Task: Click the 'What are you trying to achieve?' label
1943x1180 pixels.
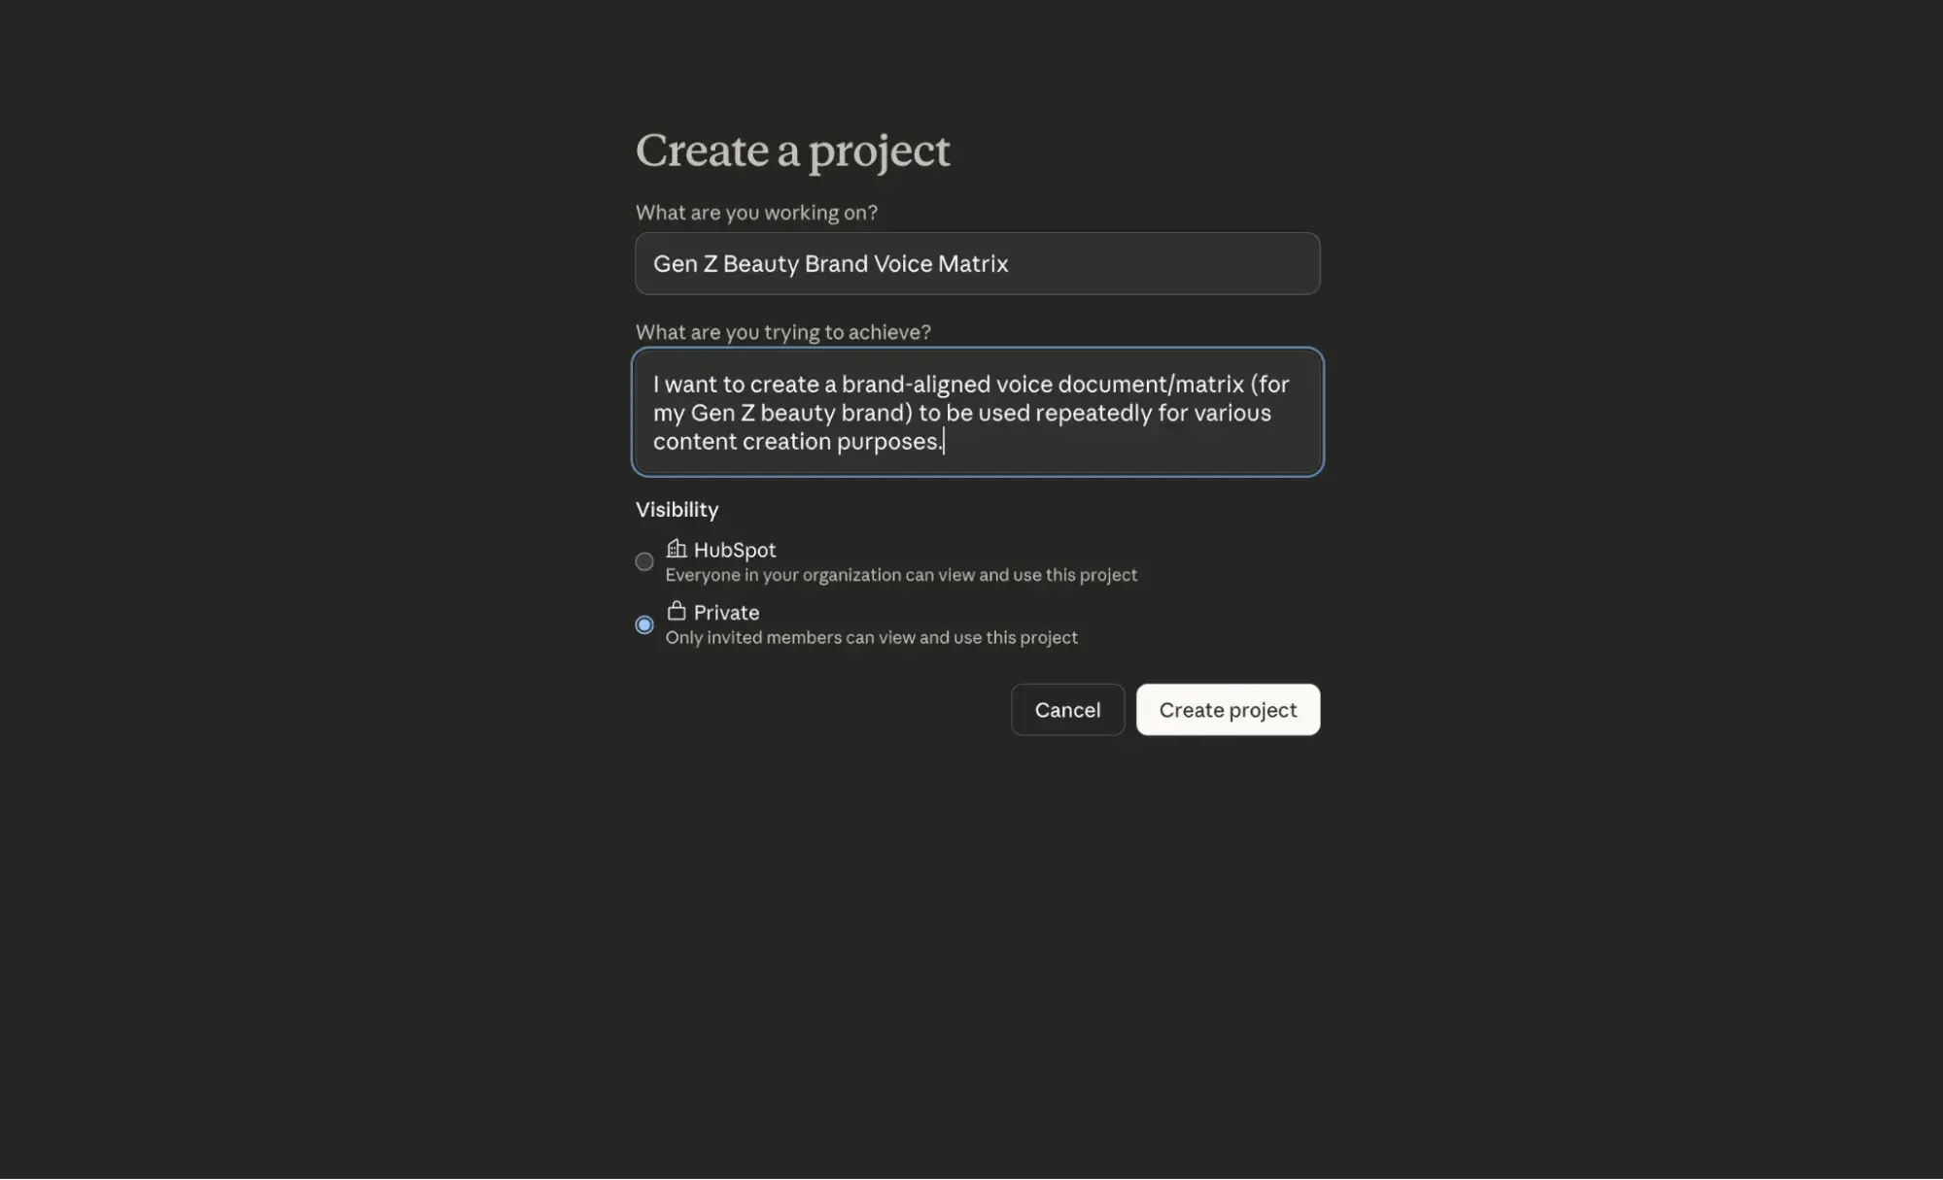Action: [x=783, y=331]
